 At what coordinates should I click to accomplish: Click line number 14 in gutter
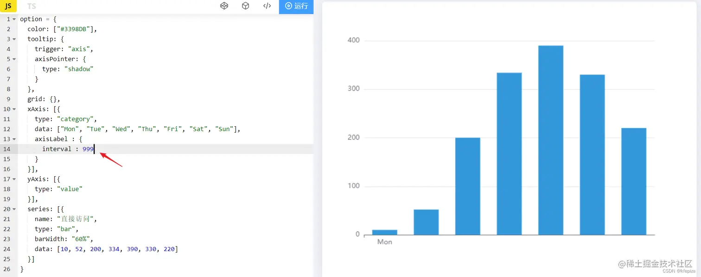6,149
